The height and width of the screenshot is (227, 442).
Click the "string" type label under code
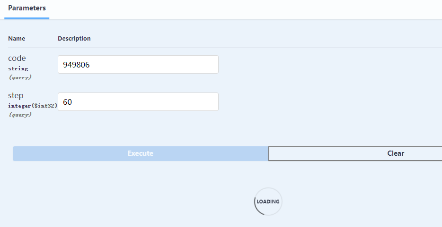click(18, 68)
